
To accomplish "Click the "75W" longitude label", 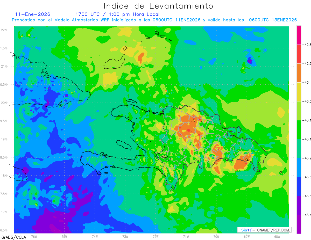I will (x=65, y=236).
